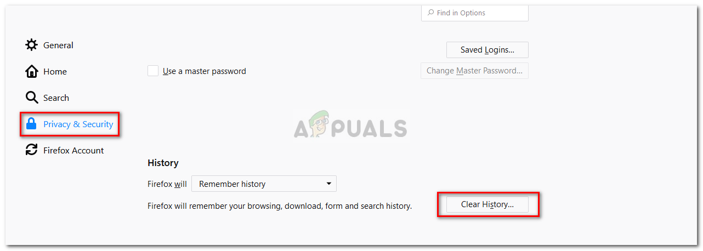Click the Privacy & Security lock icon
The width and height of the screenshot is (703, 251).
coord(31,124)
